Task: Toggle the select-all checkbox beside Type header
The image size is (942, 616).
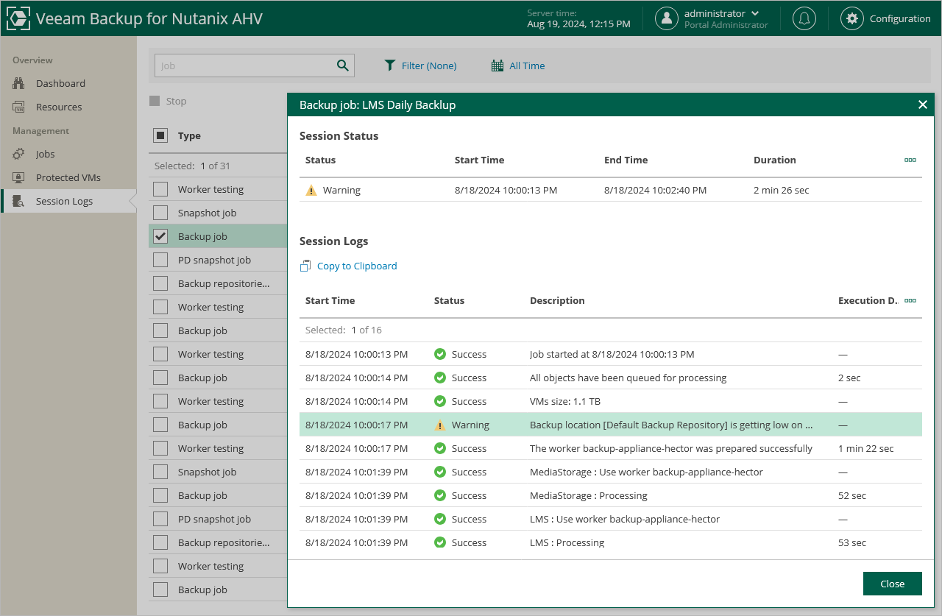Action: point(160,135)
